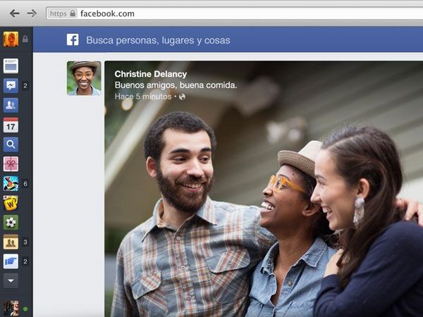Open Messages icon in sidebar
This screenshot has width=423, height=317.
(11, 85)
